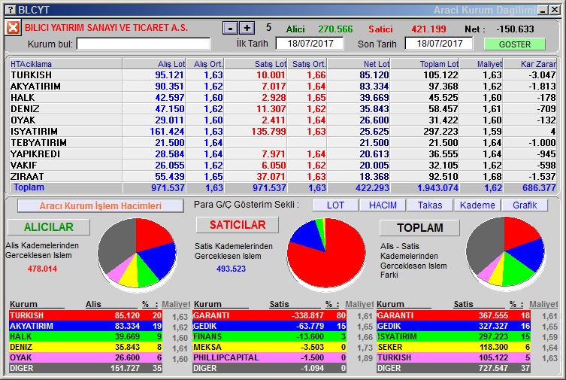Select the DENIZ row in the table

click(283, 108)
